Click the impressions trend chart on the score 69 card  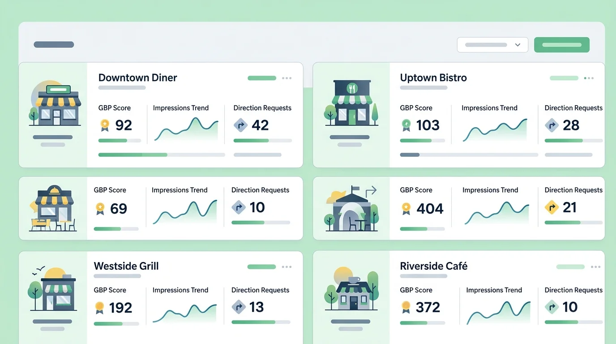tap(184, 212)
